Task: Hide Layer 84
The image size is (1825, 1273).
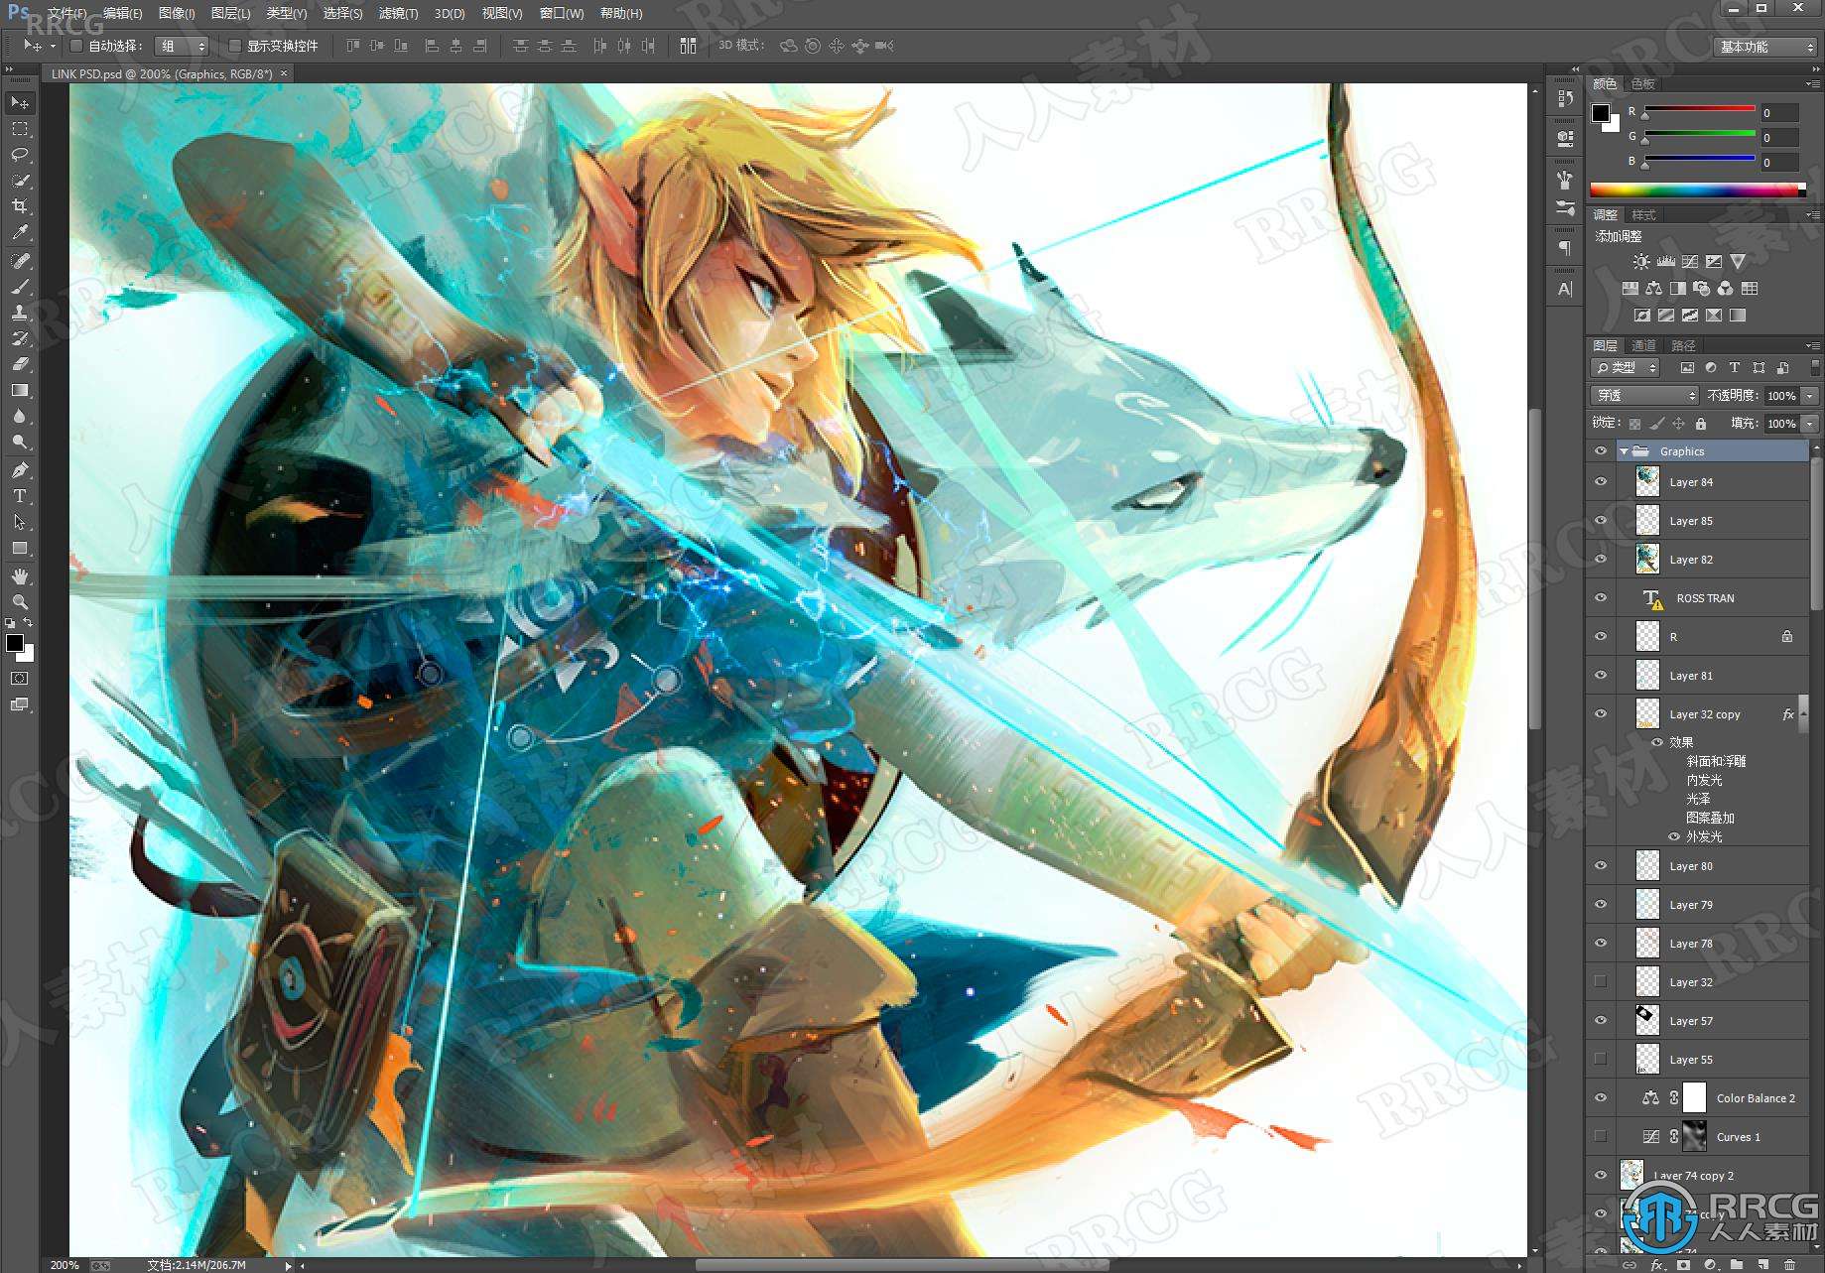Action: pyautogui.click(x=1601, y=482)
